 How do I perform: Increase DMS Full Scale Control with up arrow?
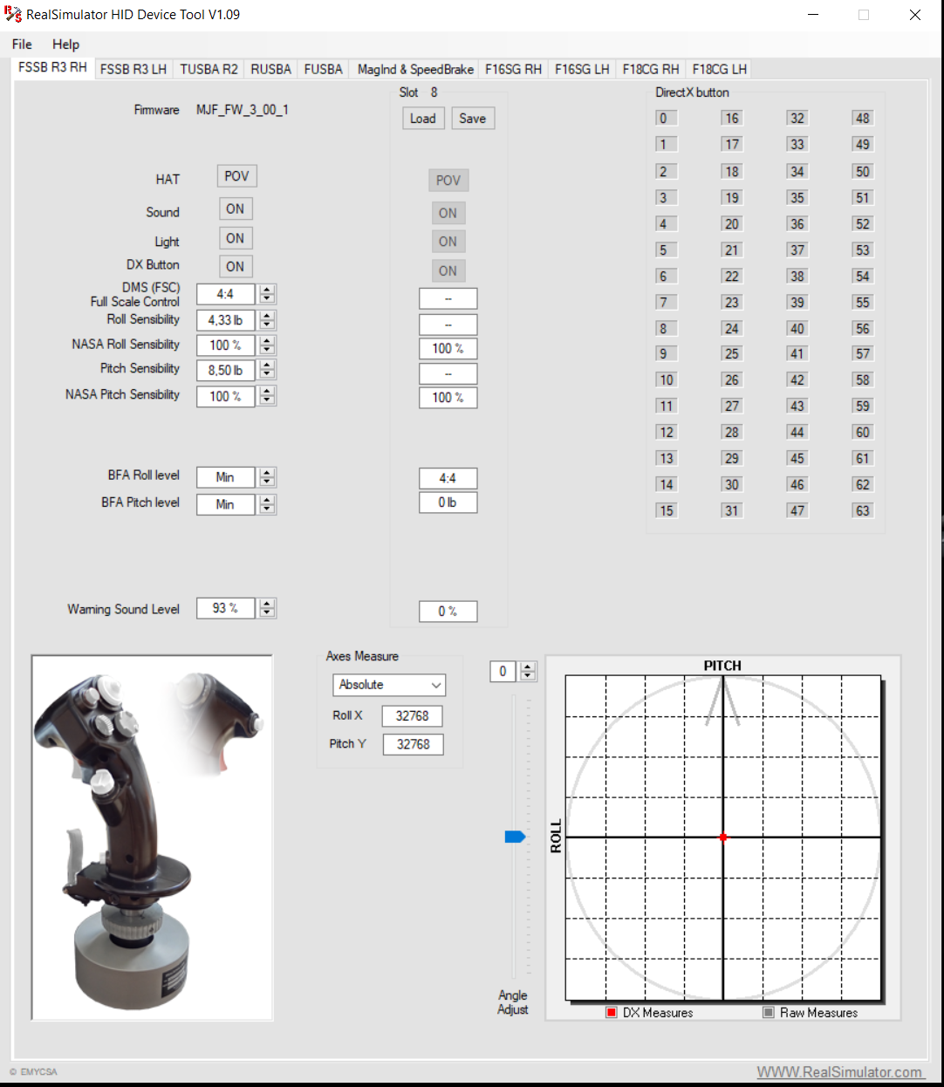tap(268, 290)
